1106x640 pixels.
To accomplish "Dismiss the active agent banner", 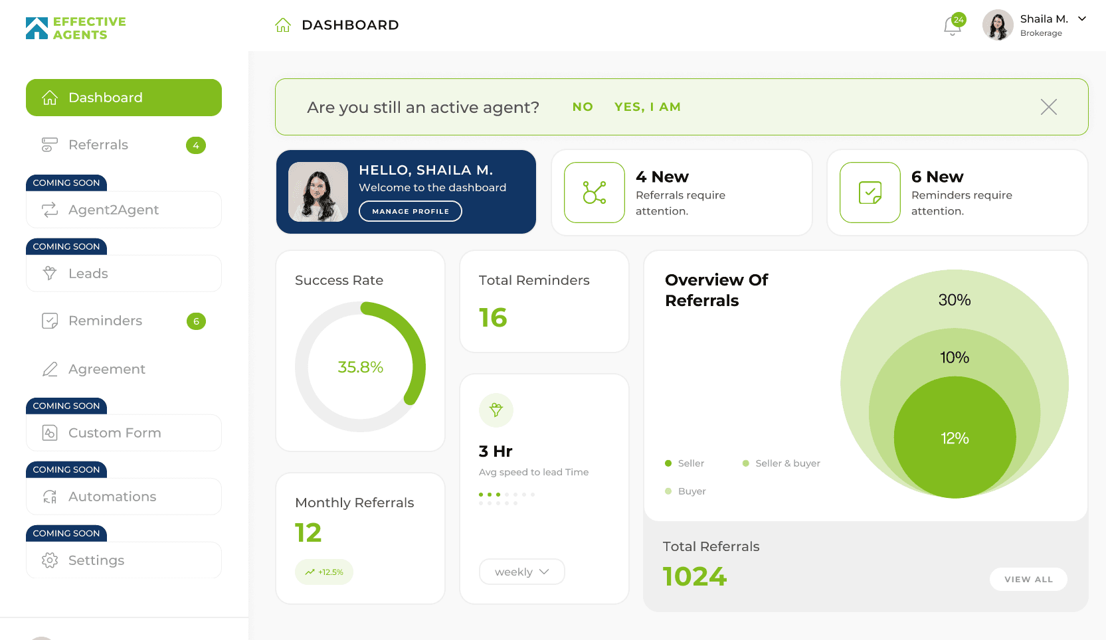I will 1048,107.
